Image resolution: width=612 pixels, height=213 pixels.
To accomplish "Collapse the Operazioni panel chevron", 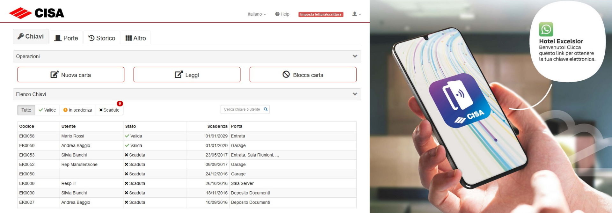I will pos(355,56).
